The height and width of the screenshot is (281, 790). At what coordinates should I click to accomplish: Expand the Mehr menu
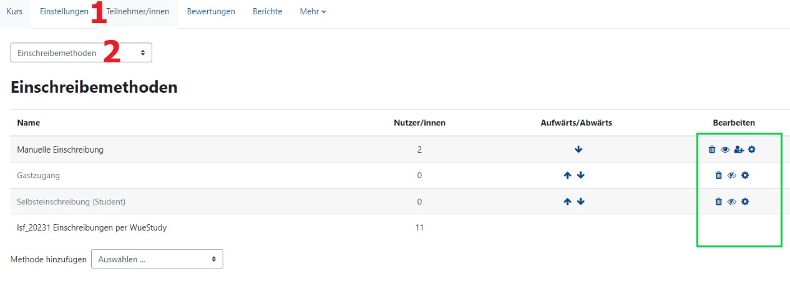point(313,12)
